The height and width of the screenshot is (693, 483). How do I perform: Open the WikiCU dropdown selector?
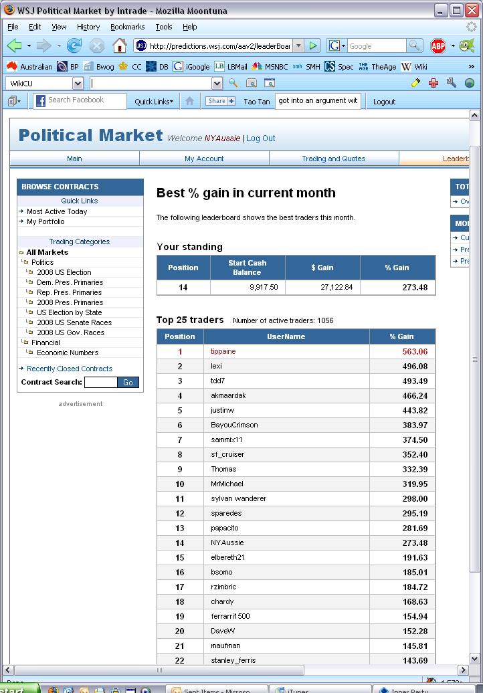tap(78, 84)
